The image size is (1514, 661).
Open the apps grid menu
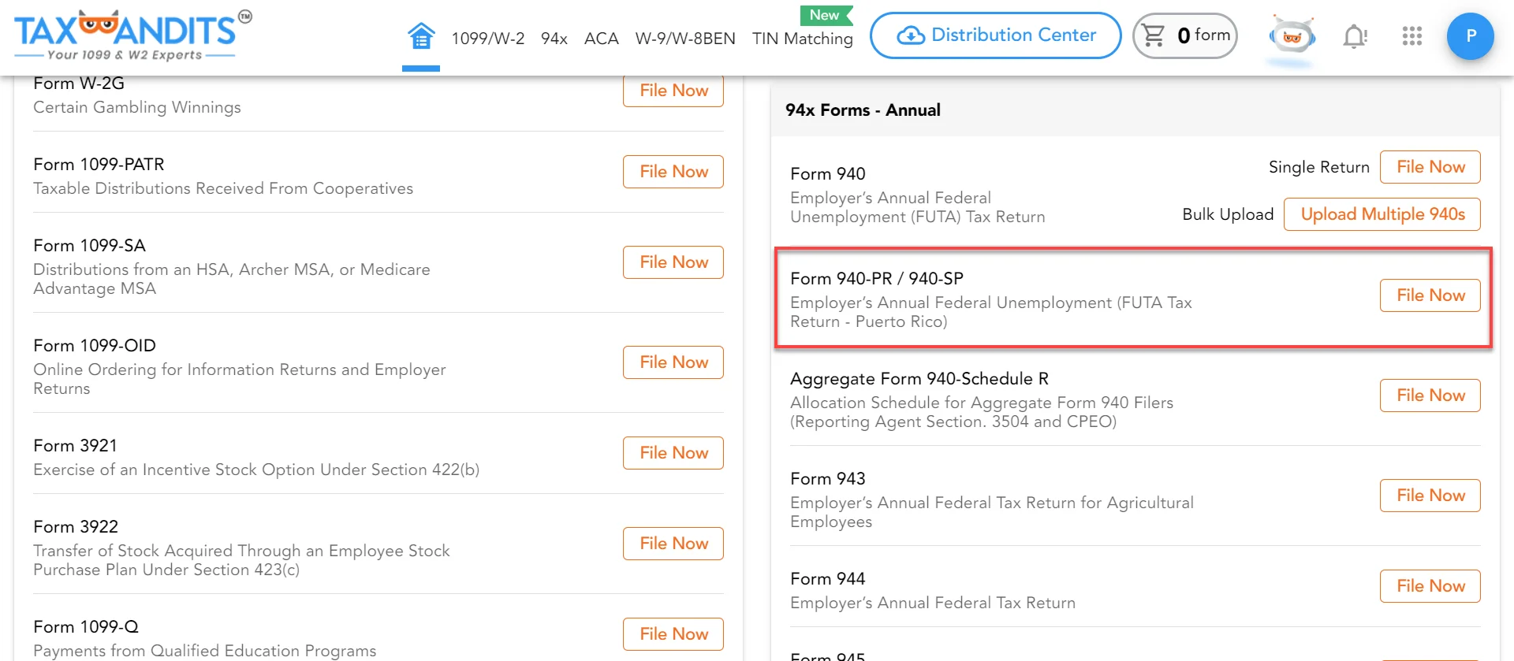(1411, 36)
